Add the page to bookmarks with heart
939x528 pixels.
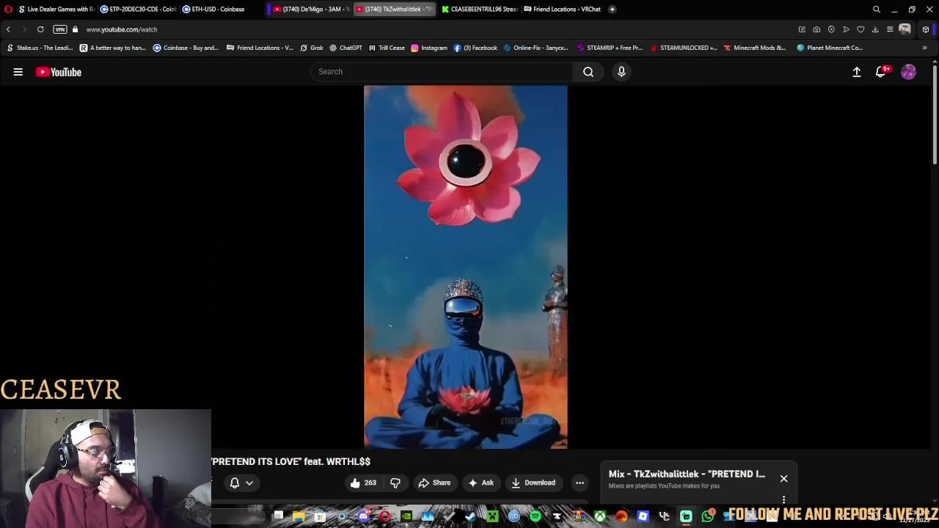click(x=861, y=29)
